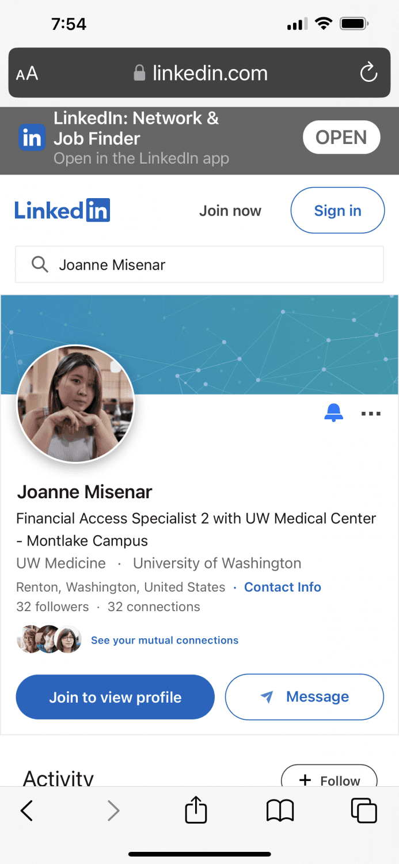399x864 pixels.
Task: Tap the Message button
Action: [x=304, y=697]
